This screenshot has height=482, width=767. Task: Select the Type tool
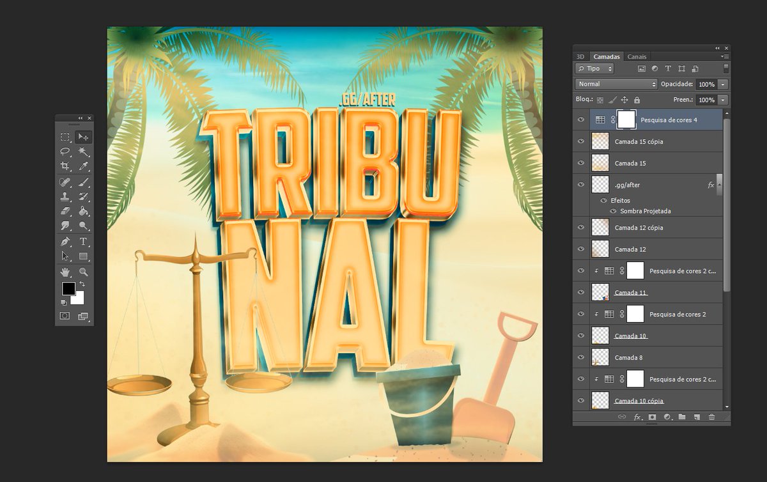tap(83, 242)
